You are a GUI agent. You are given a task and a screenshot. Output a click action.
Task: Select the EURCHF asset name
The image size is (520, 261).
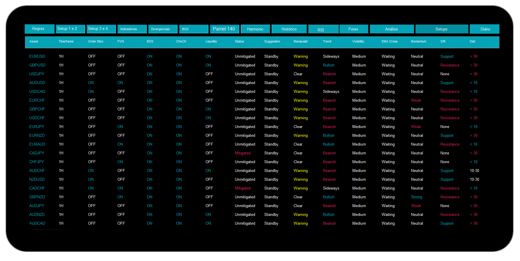pyautogui.click(x=37, y=100)
